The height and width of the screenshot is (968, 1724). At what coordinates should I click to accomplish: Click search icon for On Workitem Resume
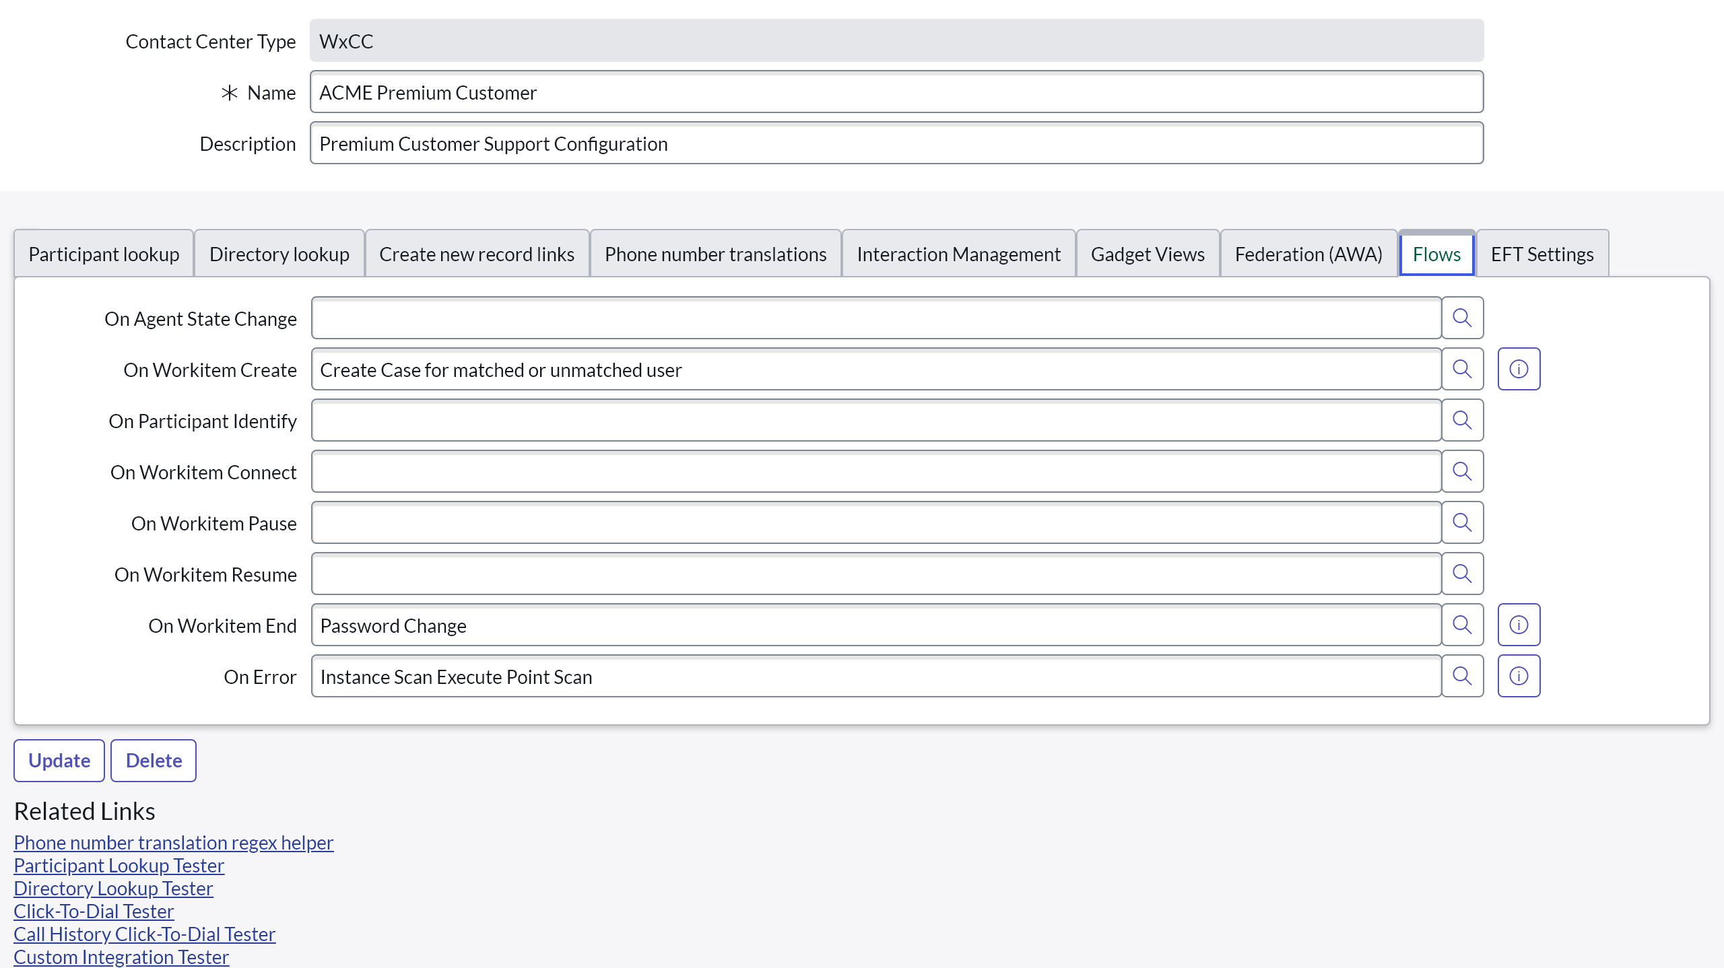click(1462, 574)
